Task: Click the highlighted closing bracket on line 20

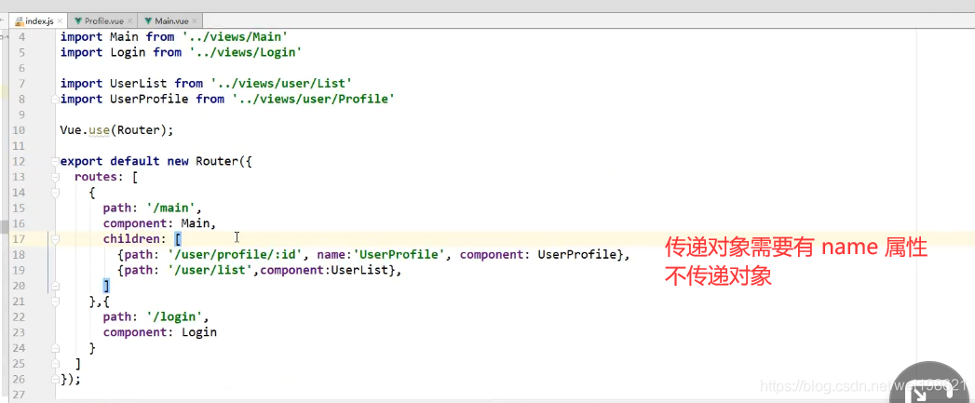Action: [107, 286]
